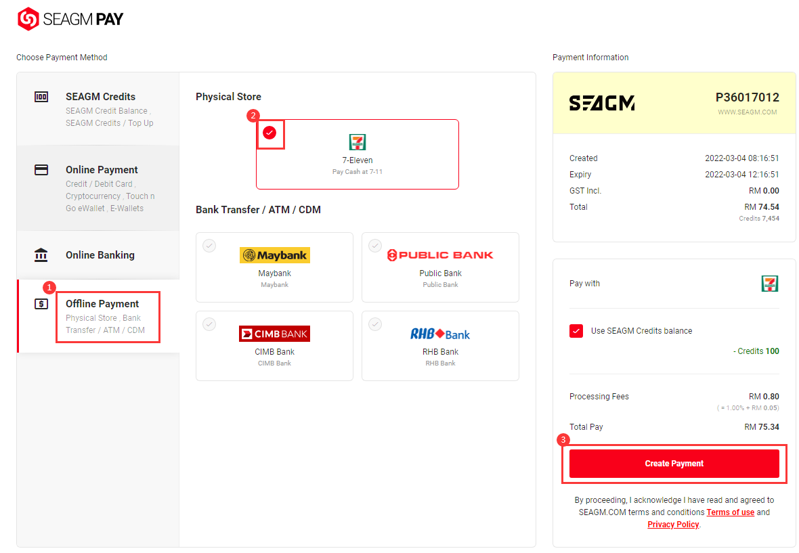This screenshot has height=553, width=799.
Task: Select the Maybank radio checkmark
Action: (x=209, y=246)
